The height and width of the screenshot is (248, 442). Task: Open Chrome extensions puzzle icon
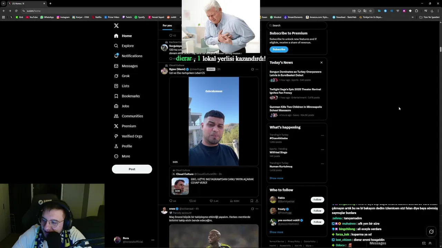pyautogui.click(x=416, y=11)
